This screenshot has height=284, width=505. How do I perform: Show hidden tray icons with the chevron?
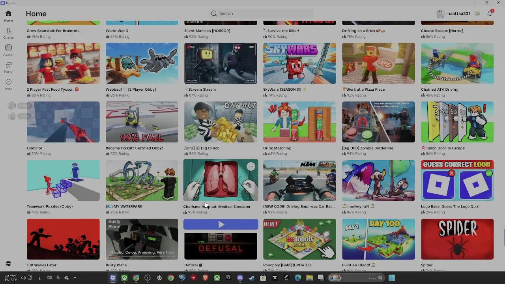pyautogui.click(x=75, y=278)
